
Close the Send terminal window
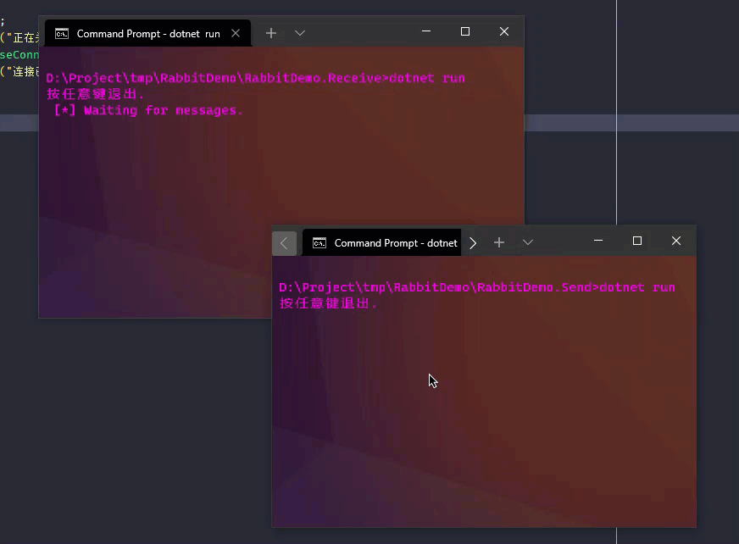pos(676,241)
